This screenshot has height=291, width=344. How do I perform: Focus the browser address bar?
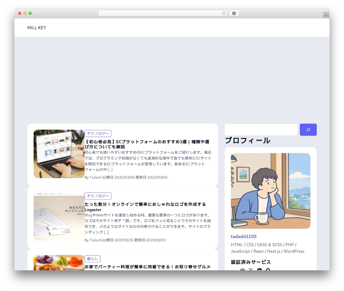click(x=163, y=13)
